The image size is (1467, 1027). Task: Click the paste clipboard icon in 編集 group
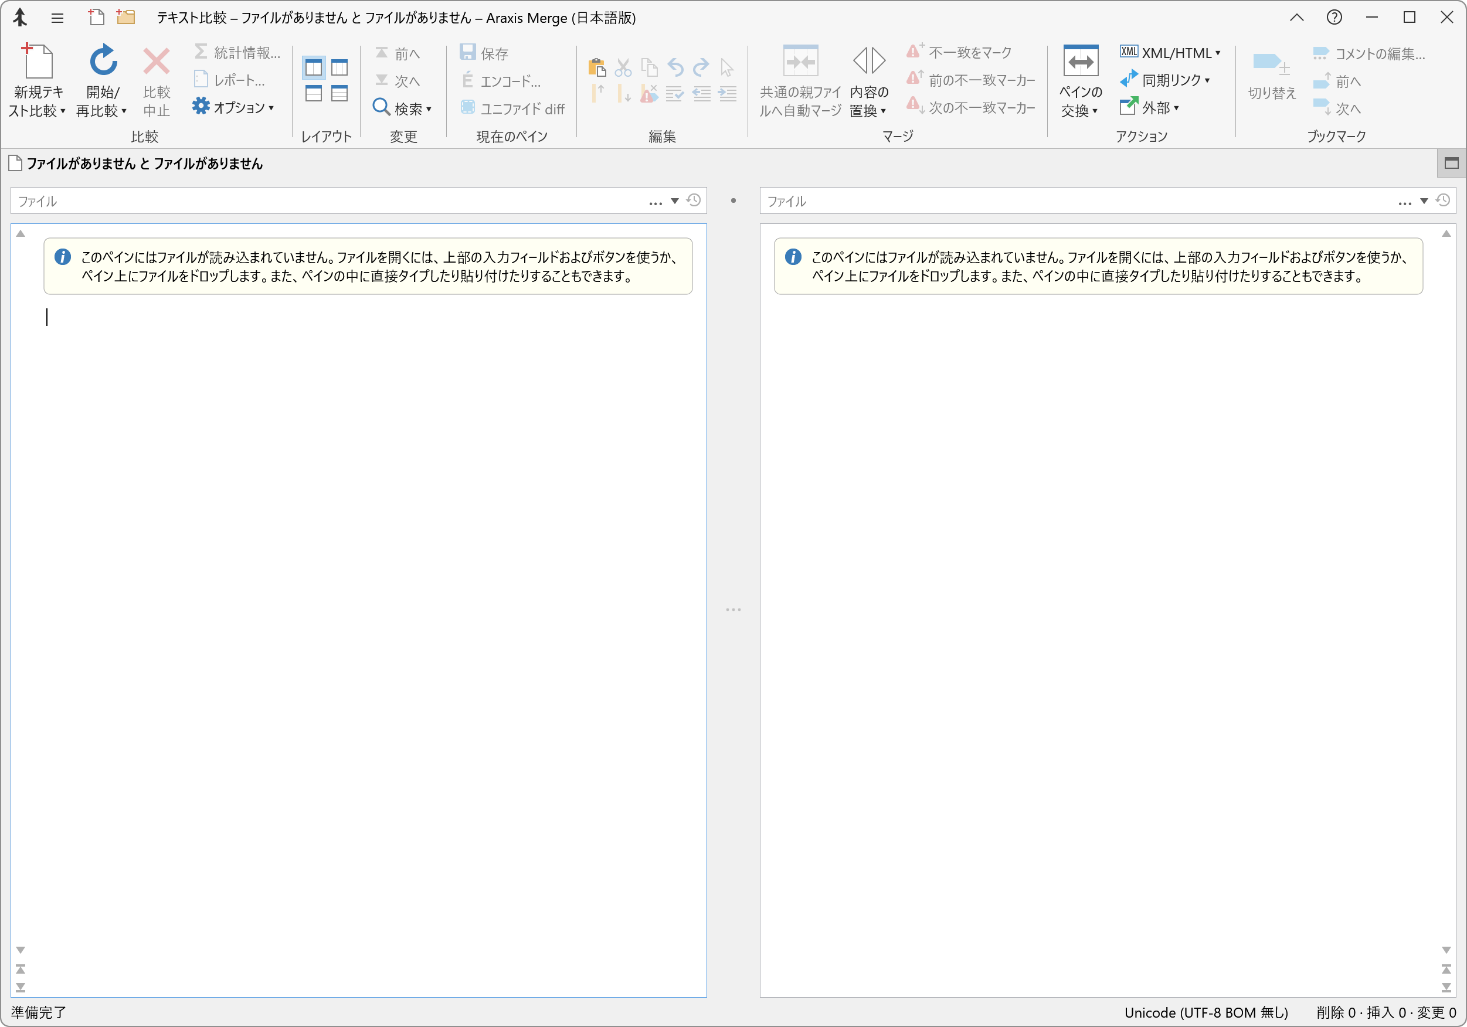[597, 67]
